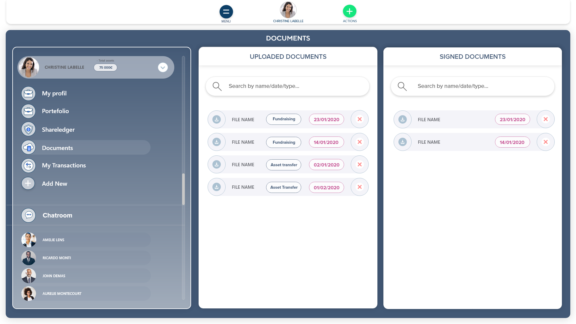Click Christine Labelle avatar in top bar

(x=288, y=10)
